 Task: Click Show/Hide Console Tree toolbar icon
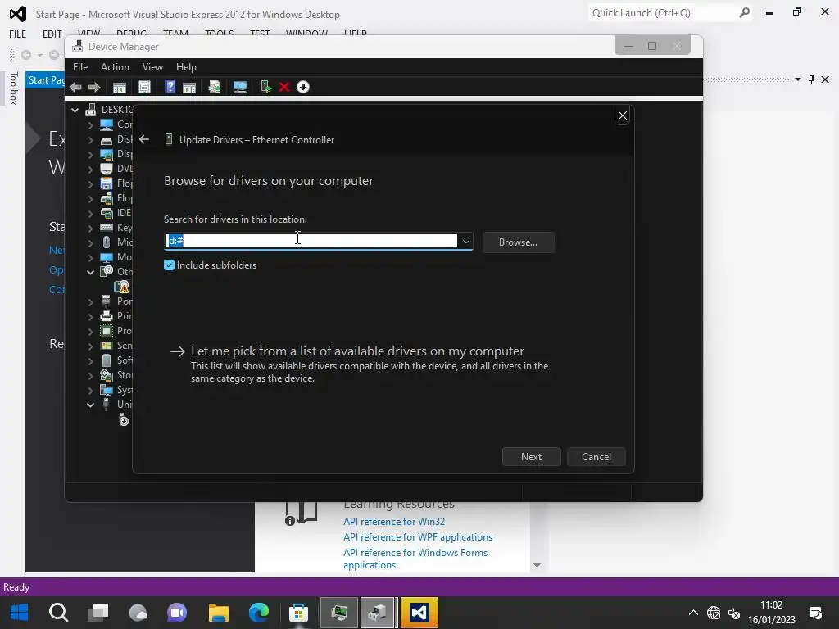tap(120, 87)
